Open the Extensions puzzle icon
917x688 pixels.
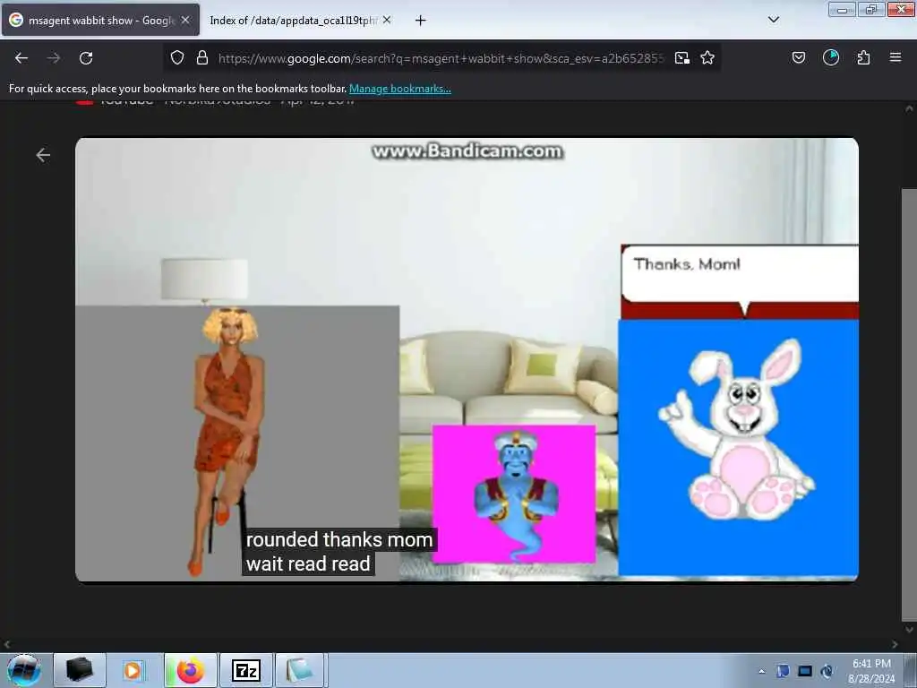(x=863, y=57)
